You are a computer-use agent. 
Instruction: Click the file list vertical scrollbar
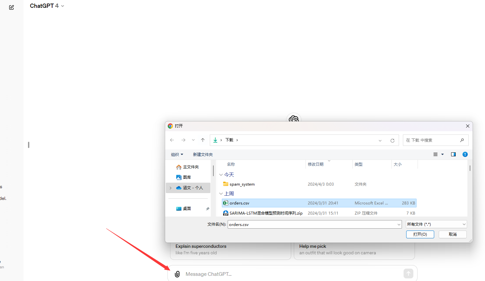(470, 168)
